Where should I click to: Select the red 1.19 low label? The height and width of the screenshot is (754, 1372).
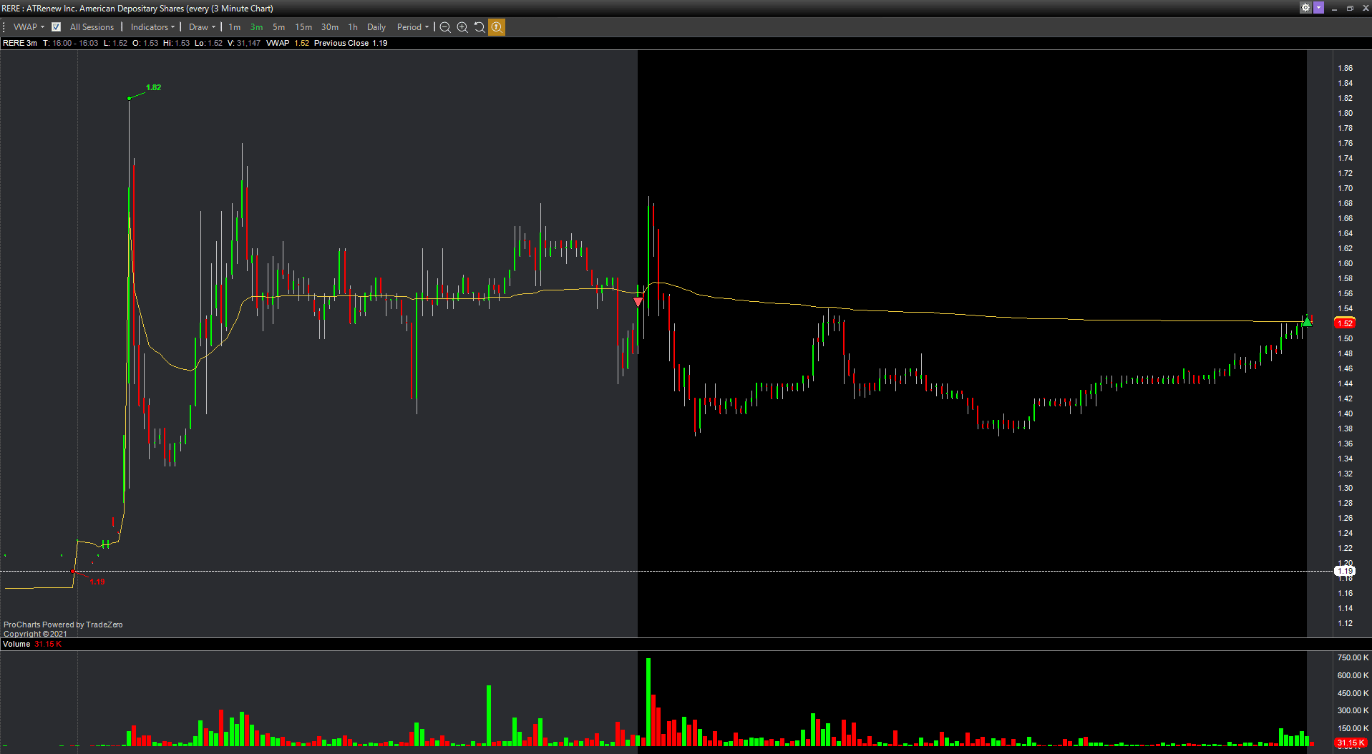click(97, 582)
